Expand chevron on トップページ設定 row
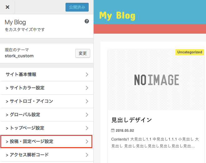206x163 pixels. click(x=87, y=128)
